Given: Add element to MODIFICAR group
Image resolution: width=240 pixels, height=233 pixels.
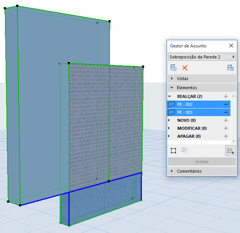Looking at the screenshot, I should point(226,128).
